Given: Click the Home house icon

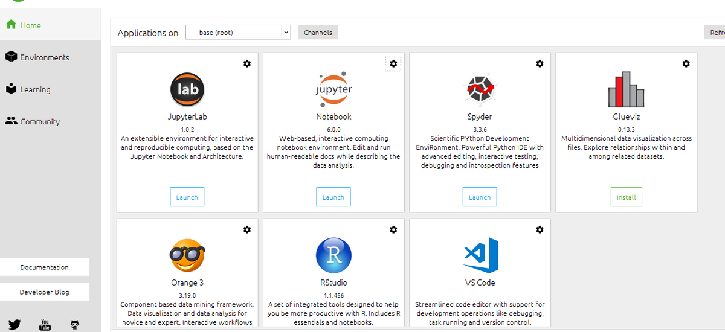Looking at the screenshot, I should [10, 25].
